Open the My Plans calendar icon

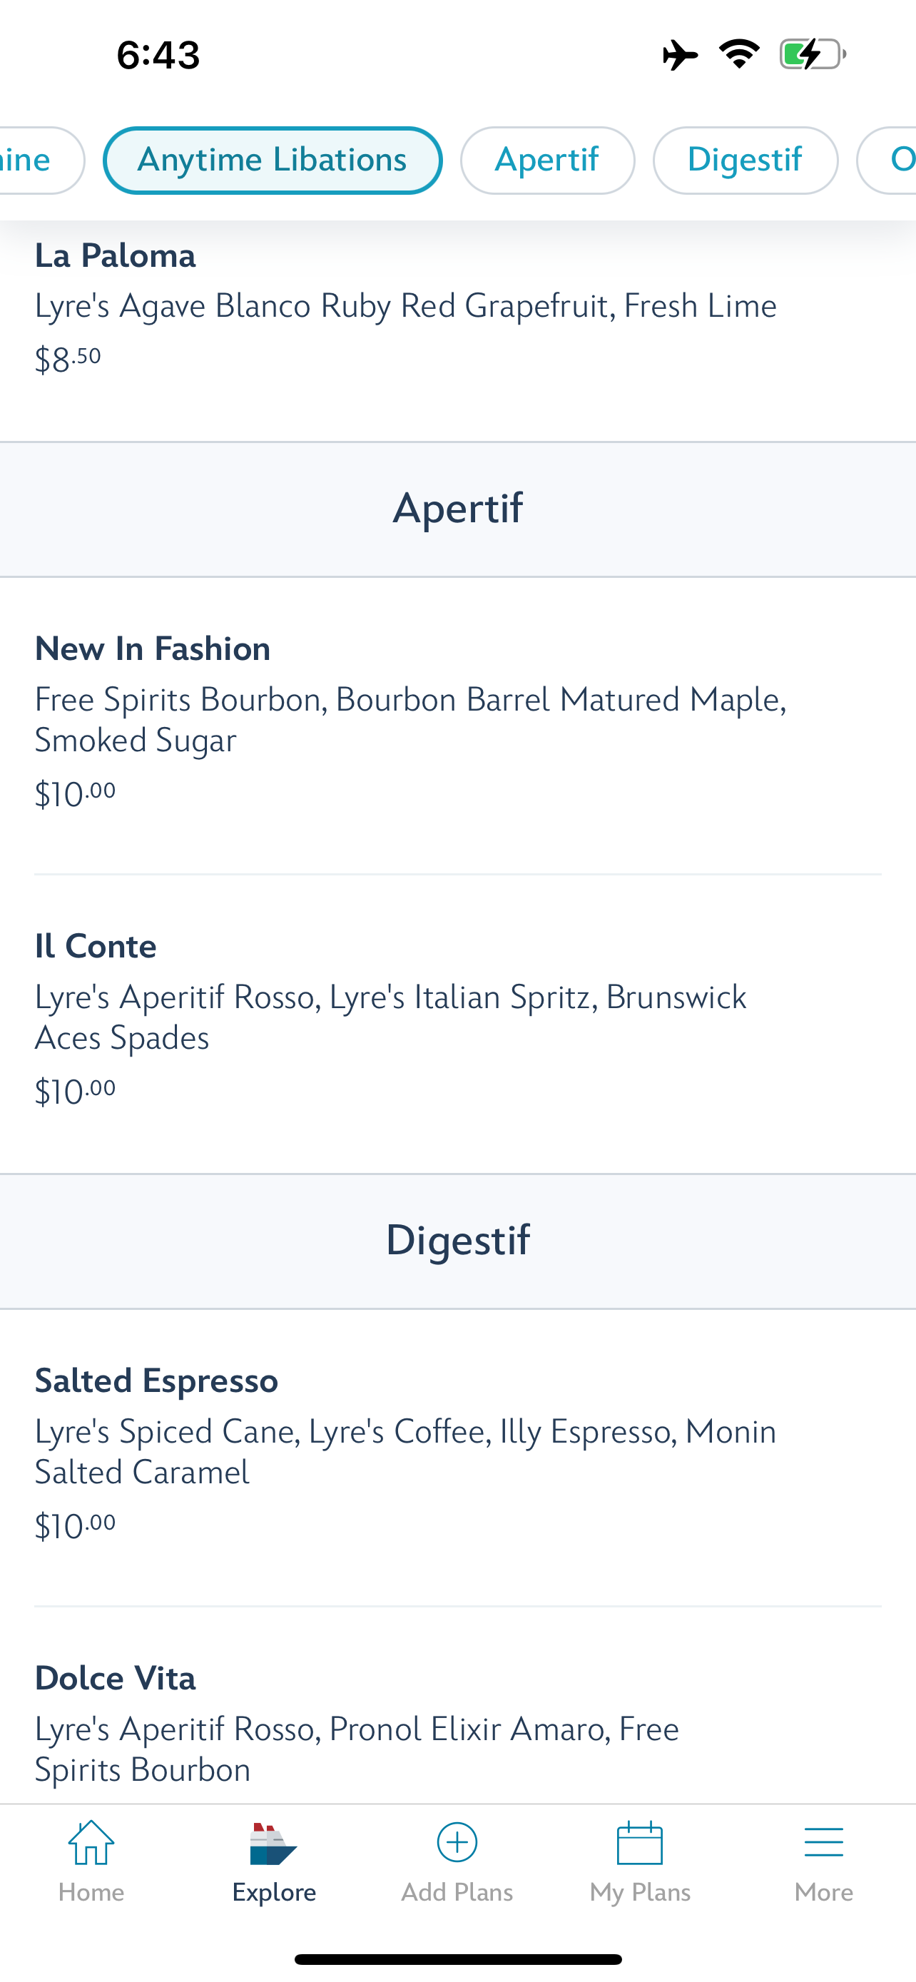click(x=640, y=1844)
